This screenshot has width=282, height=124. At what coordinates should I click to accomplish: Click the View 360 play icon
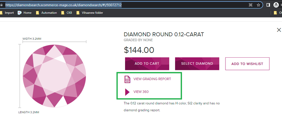coord(127,92)
